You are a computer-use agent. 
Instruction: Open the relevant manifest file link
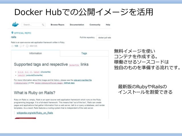[83, 80]
